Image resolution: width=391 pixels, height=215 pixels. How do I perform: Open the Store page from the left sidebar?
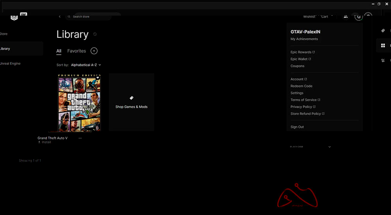(4, 34)
